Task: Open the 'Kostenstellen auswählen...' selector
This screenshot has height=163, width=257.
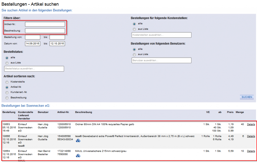Action: (161, 35)
